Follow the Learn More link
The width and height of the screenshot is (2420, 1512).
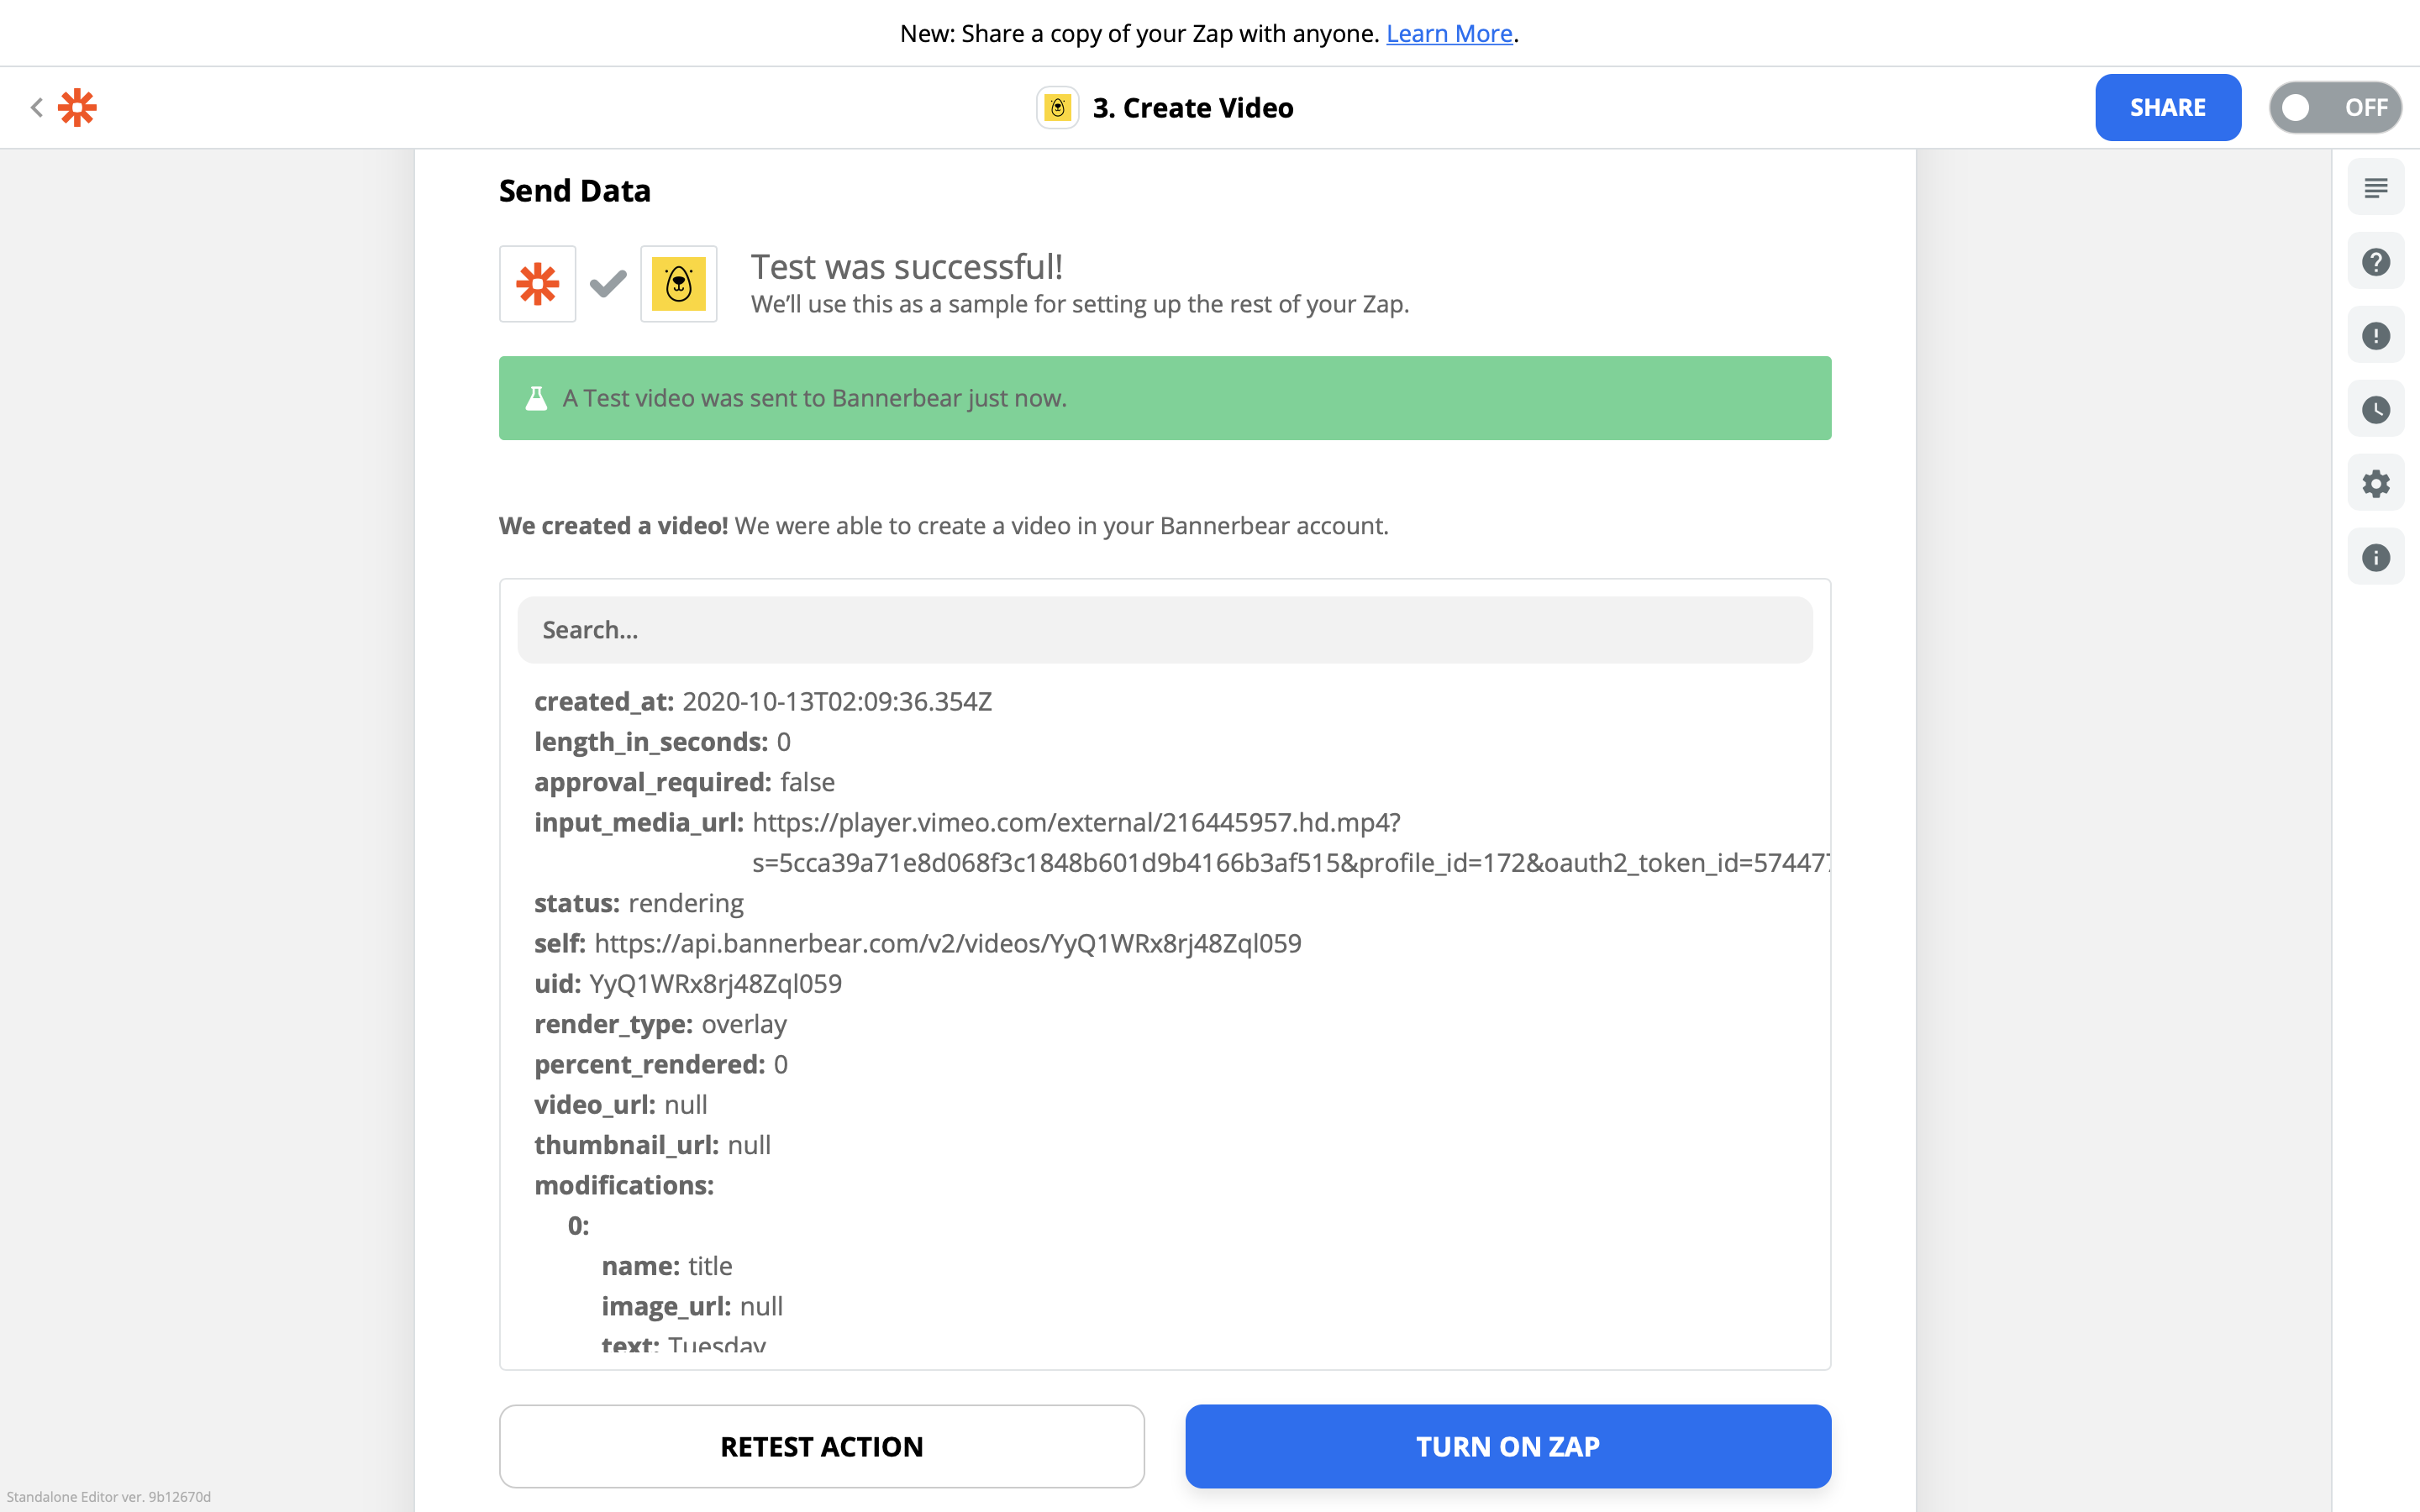(1448, 34)
